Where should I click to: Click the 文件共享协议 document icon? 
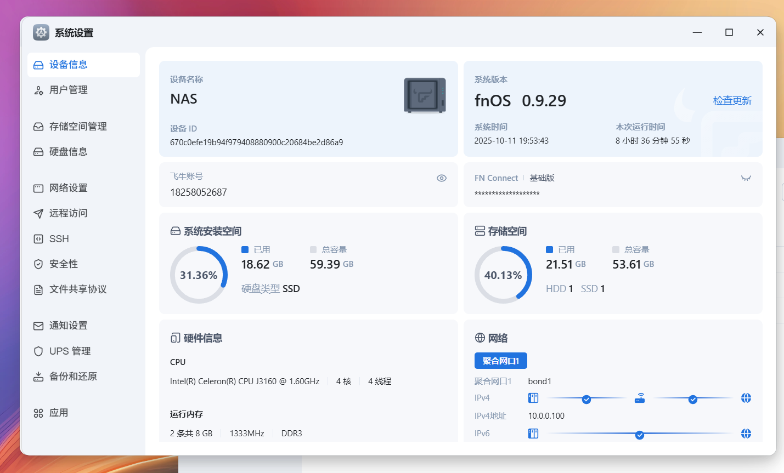38,289
